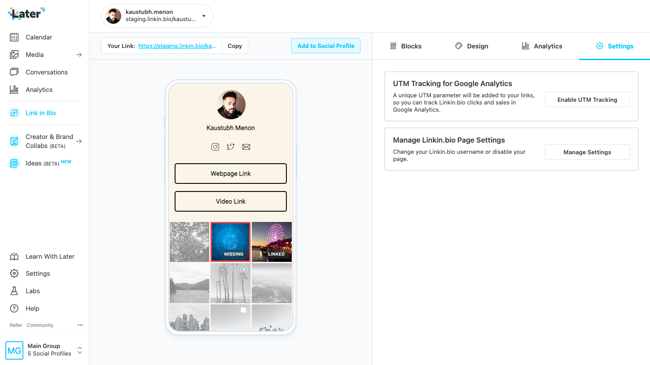The height and width of the screenshot is (365, 650).
Task: Select the gray tree branches thumbnail
Action: tap(189, 242)
